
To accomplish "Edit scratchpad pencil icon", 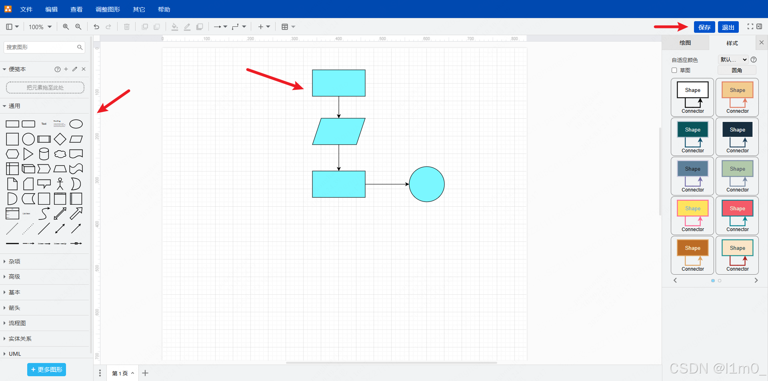I will coord(75,69).
